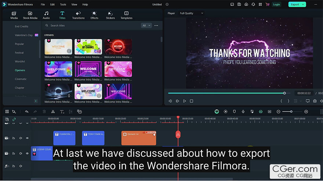Toggle visibility of video track 2
The width and height of the screenshot is (323, 181).
pyautogui.click(x=27, y=138)
